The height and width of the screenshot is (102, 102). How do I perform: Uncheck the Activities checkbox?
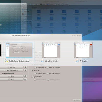coord(32,70)
